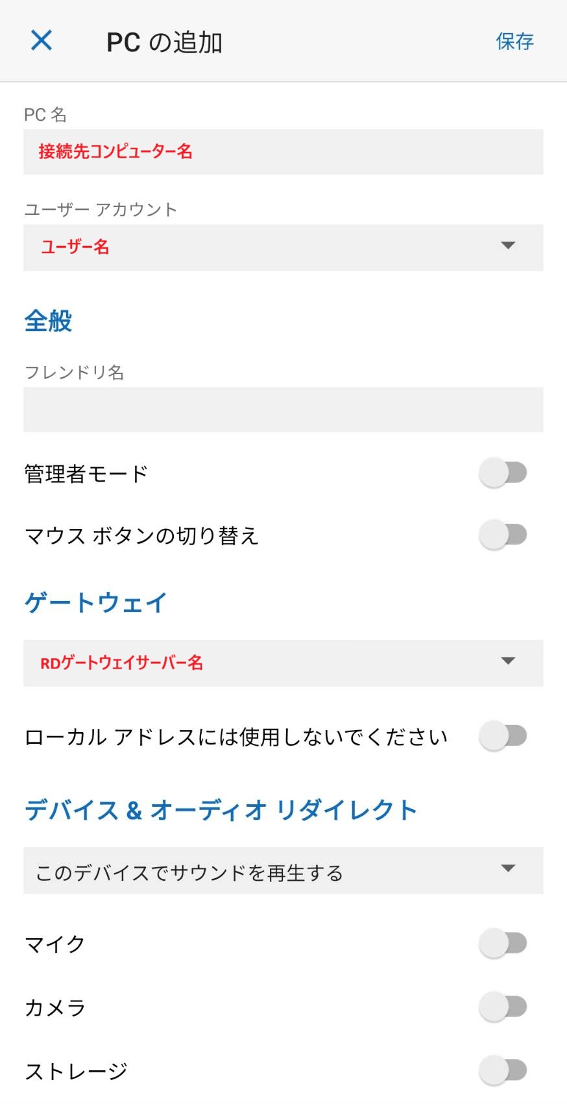Image resolution: width=567 pixels, height=1104 pixels.
Task: Tap 保存 to save the PC
Action: [514, 42]
